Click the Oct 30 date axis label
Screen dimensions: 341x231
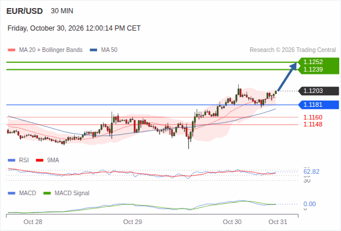232,222
